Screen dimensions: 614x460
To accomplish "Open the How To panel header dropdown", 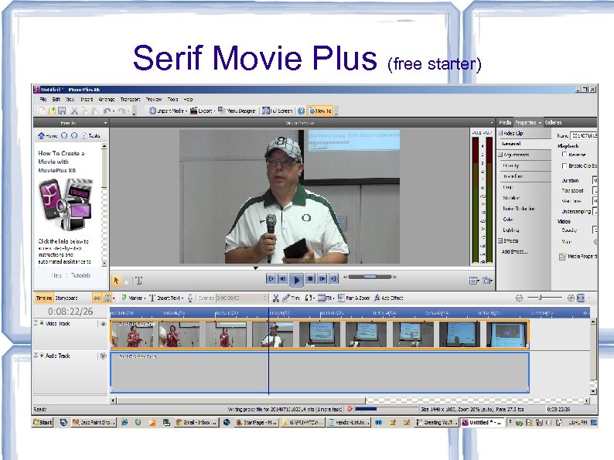I will click(x=105, y=123).
